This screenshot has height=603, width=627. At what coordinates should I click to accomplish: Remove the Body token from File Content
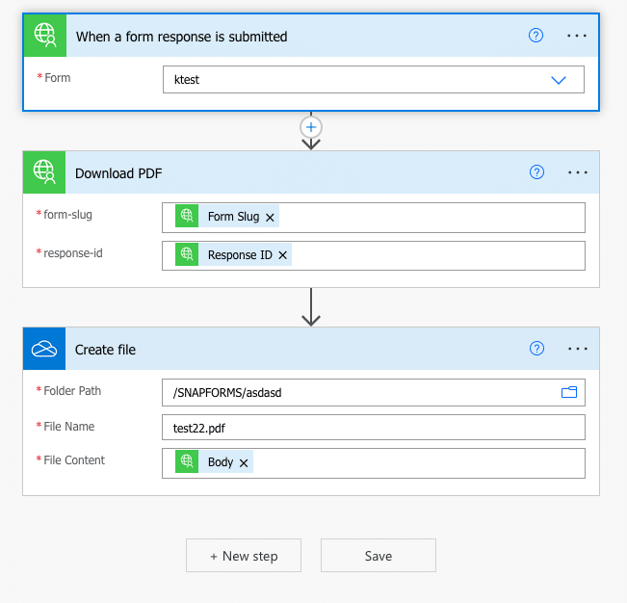245,463
